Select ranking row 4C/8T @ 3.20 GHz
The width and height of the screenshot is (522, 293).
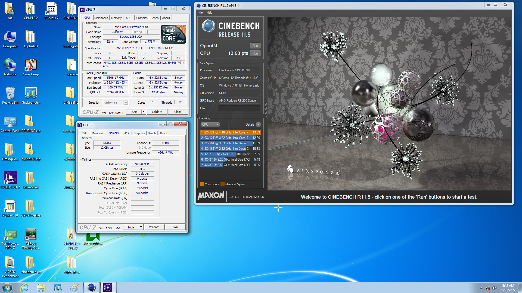(x=230, y=160)
